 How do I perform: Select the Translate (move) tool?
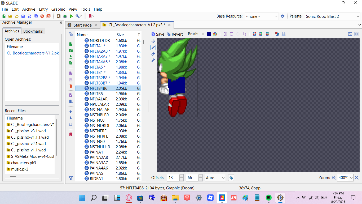[x=153, y=41]
